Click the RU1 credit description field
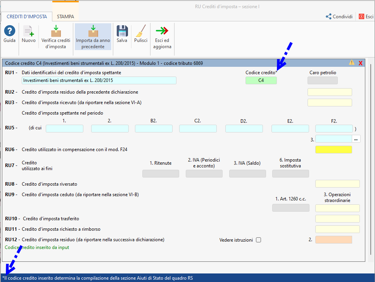Viewport: 375px width, 282px height. tap(99, 80)
